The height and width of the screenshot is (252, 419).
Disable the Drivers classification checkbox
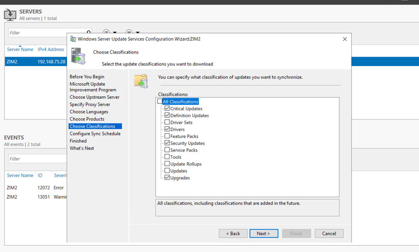coord(167,129)
